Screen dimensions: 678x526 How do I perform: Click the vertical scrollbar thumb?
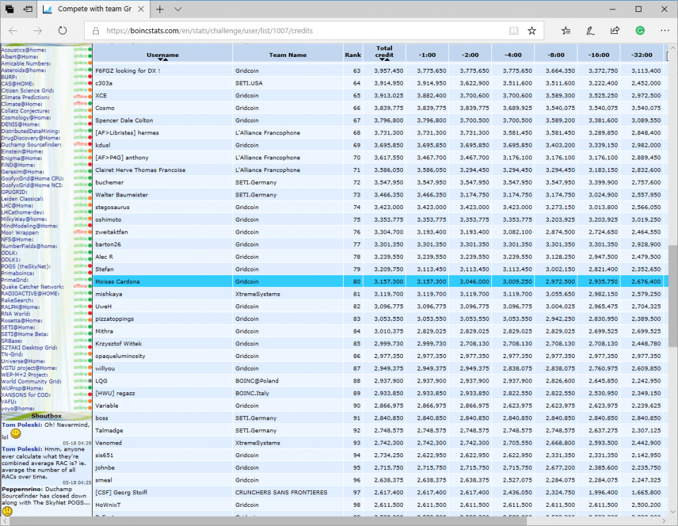(x=673, y=296)
